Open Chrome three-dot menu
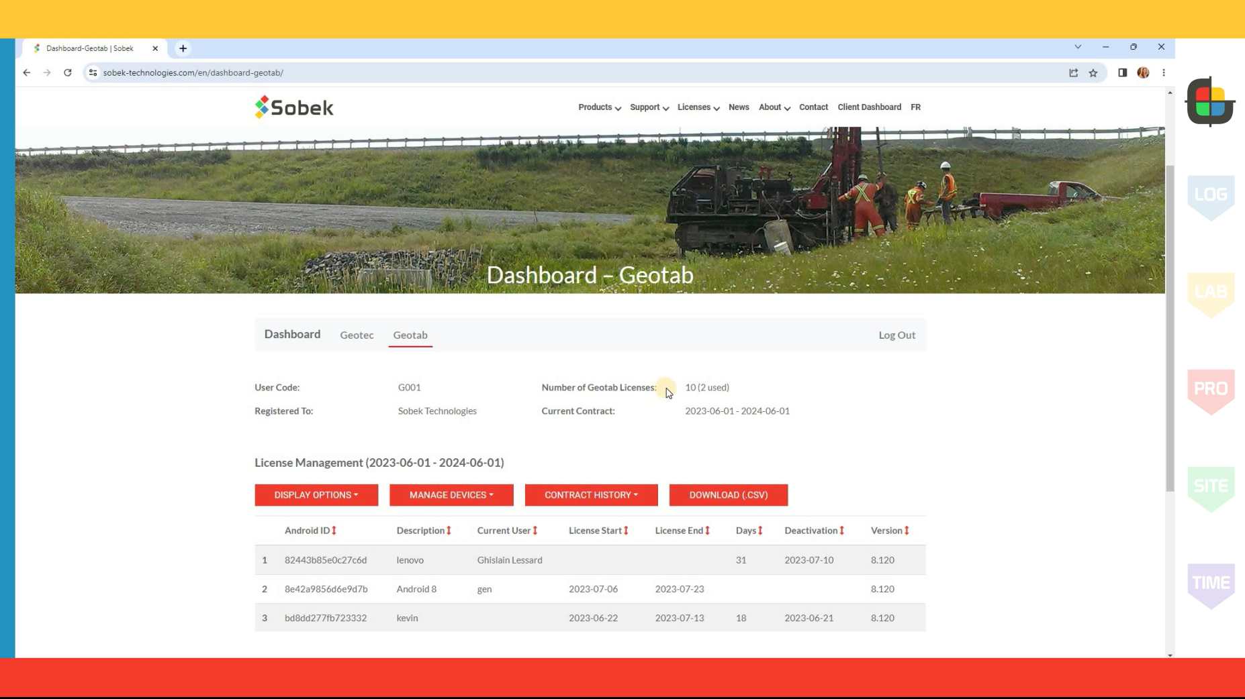This screenshot has height=699, width=1245. pos(1164,72)
